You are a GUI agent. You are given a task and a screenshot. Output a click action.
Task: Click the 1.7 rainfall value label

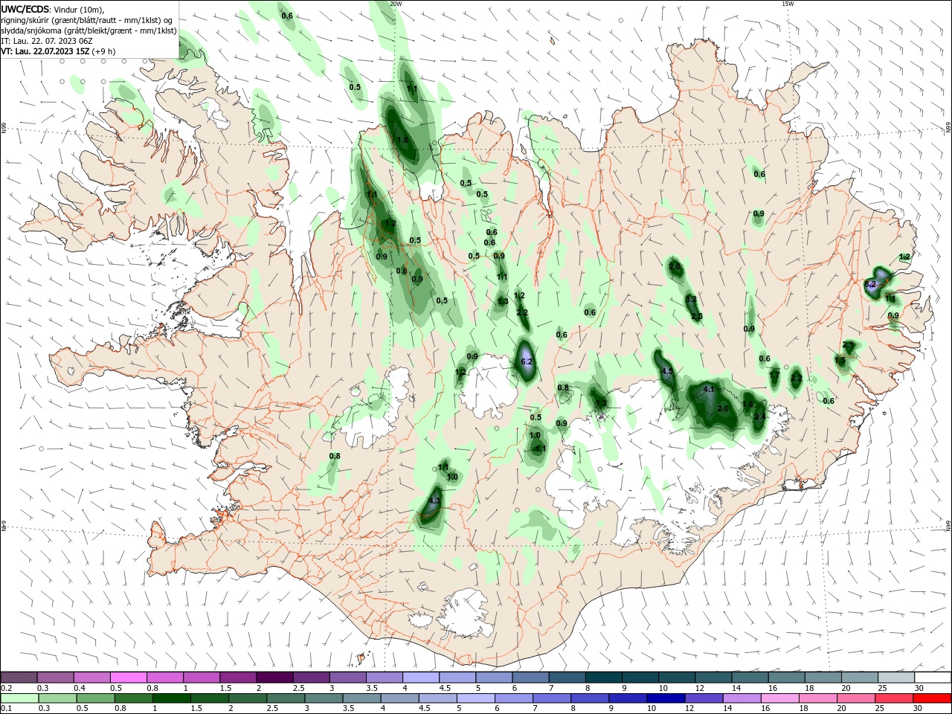[x=774, y=374]
